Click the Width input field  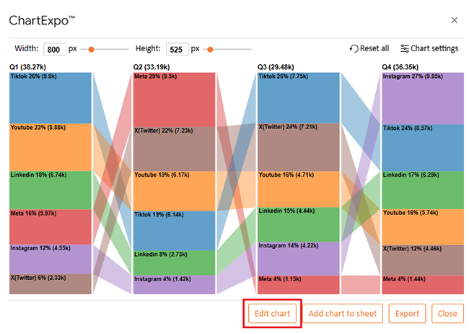click(x=54, y=49)
